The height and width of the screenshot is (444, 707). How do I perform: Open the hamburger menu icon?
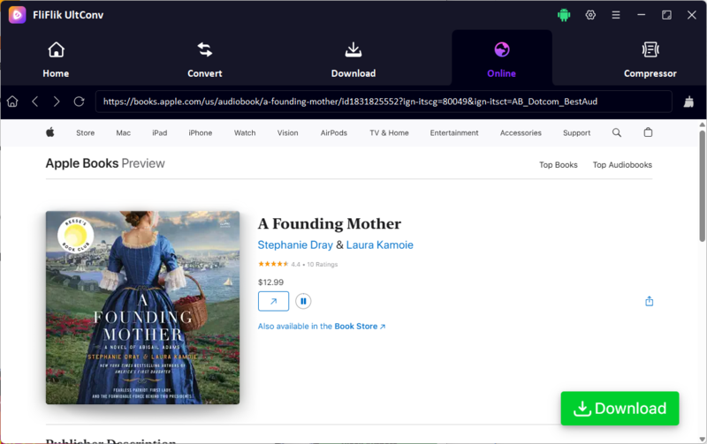[x=615, y=15]
